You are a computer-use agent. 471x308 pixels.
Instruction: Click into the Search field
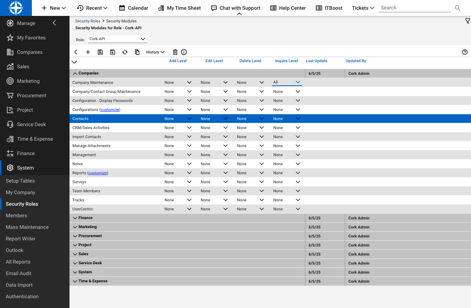(x=415, y=8)
